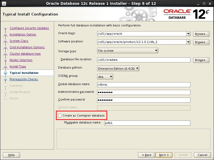Go to Configure Security Updates step
The height and width of the screenshot is (160, 214).
29,28
